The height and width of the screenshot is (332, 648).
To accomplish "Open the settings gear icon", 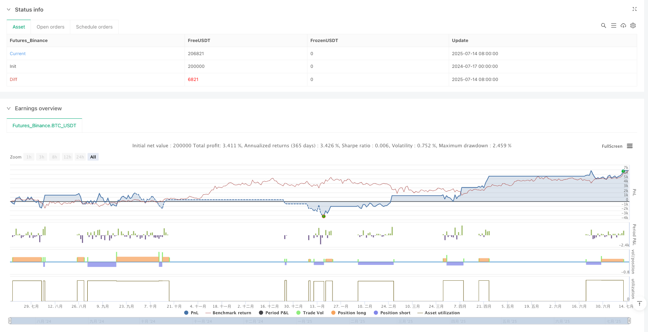I will click(x=633, y=25).
